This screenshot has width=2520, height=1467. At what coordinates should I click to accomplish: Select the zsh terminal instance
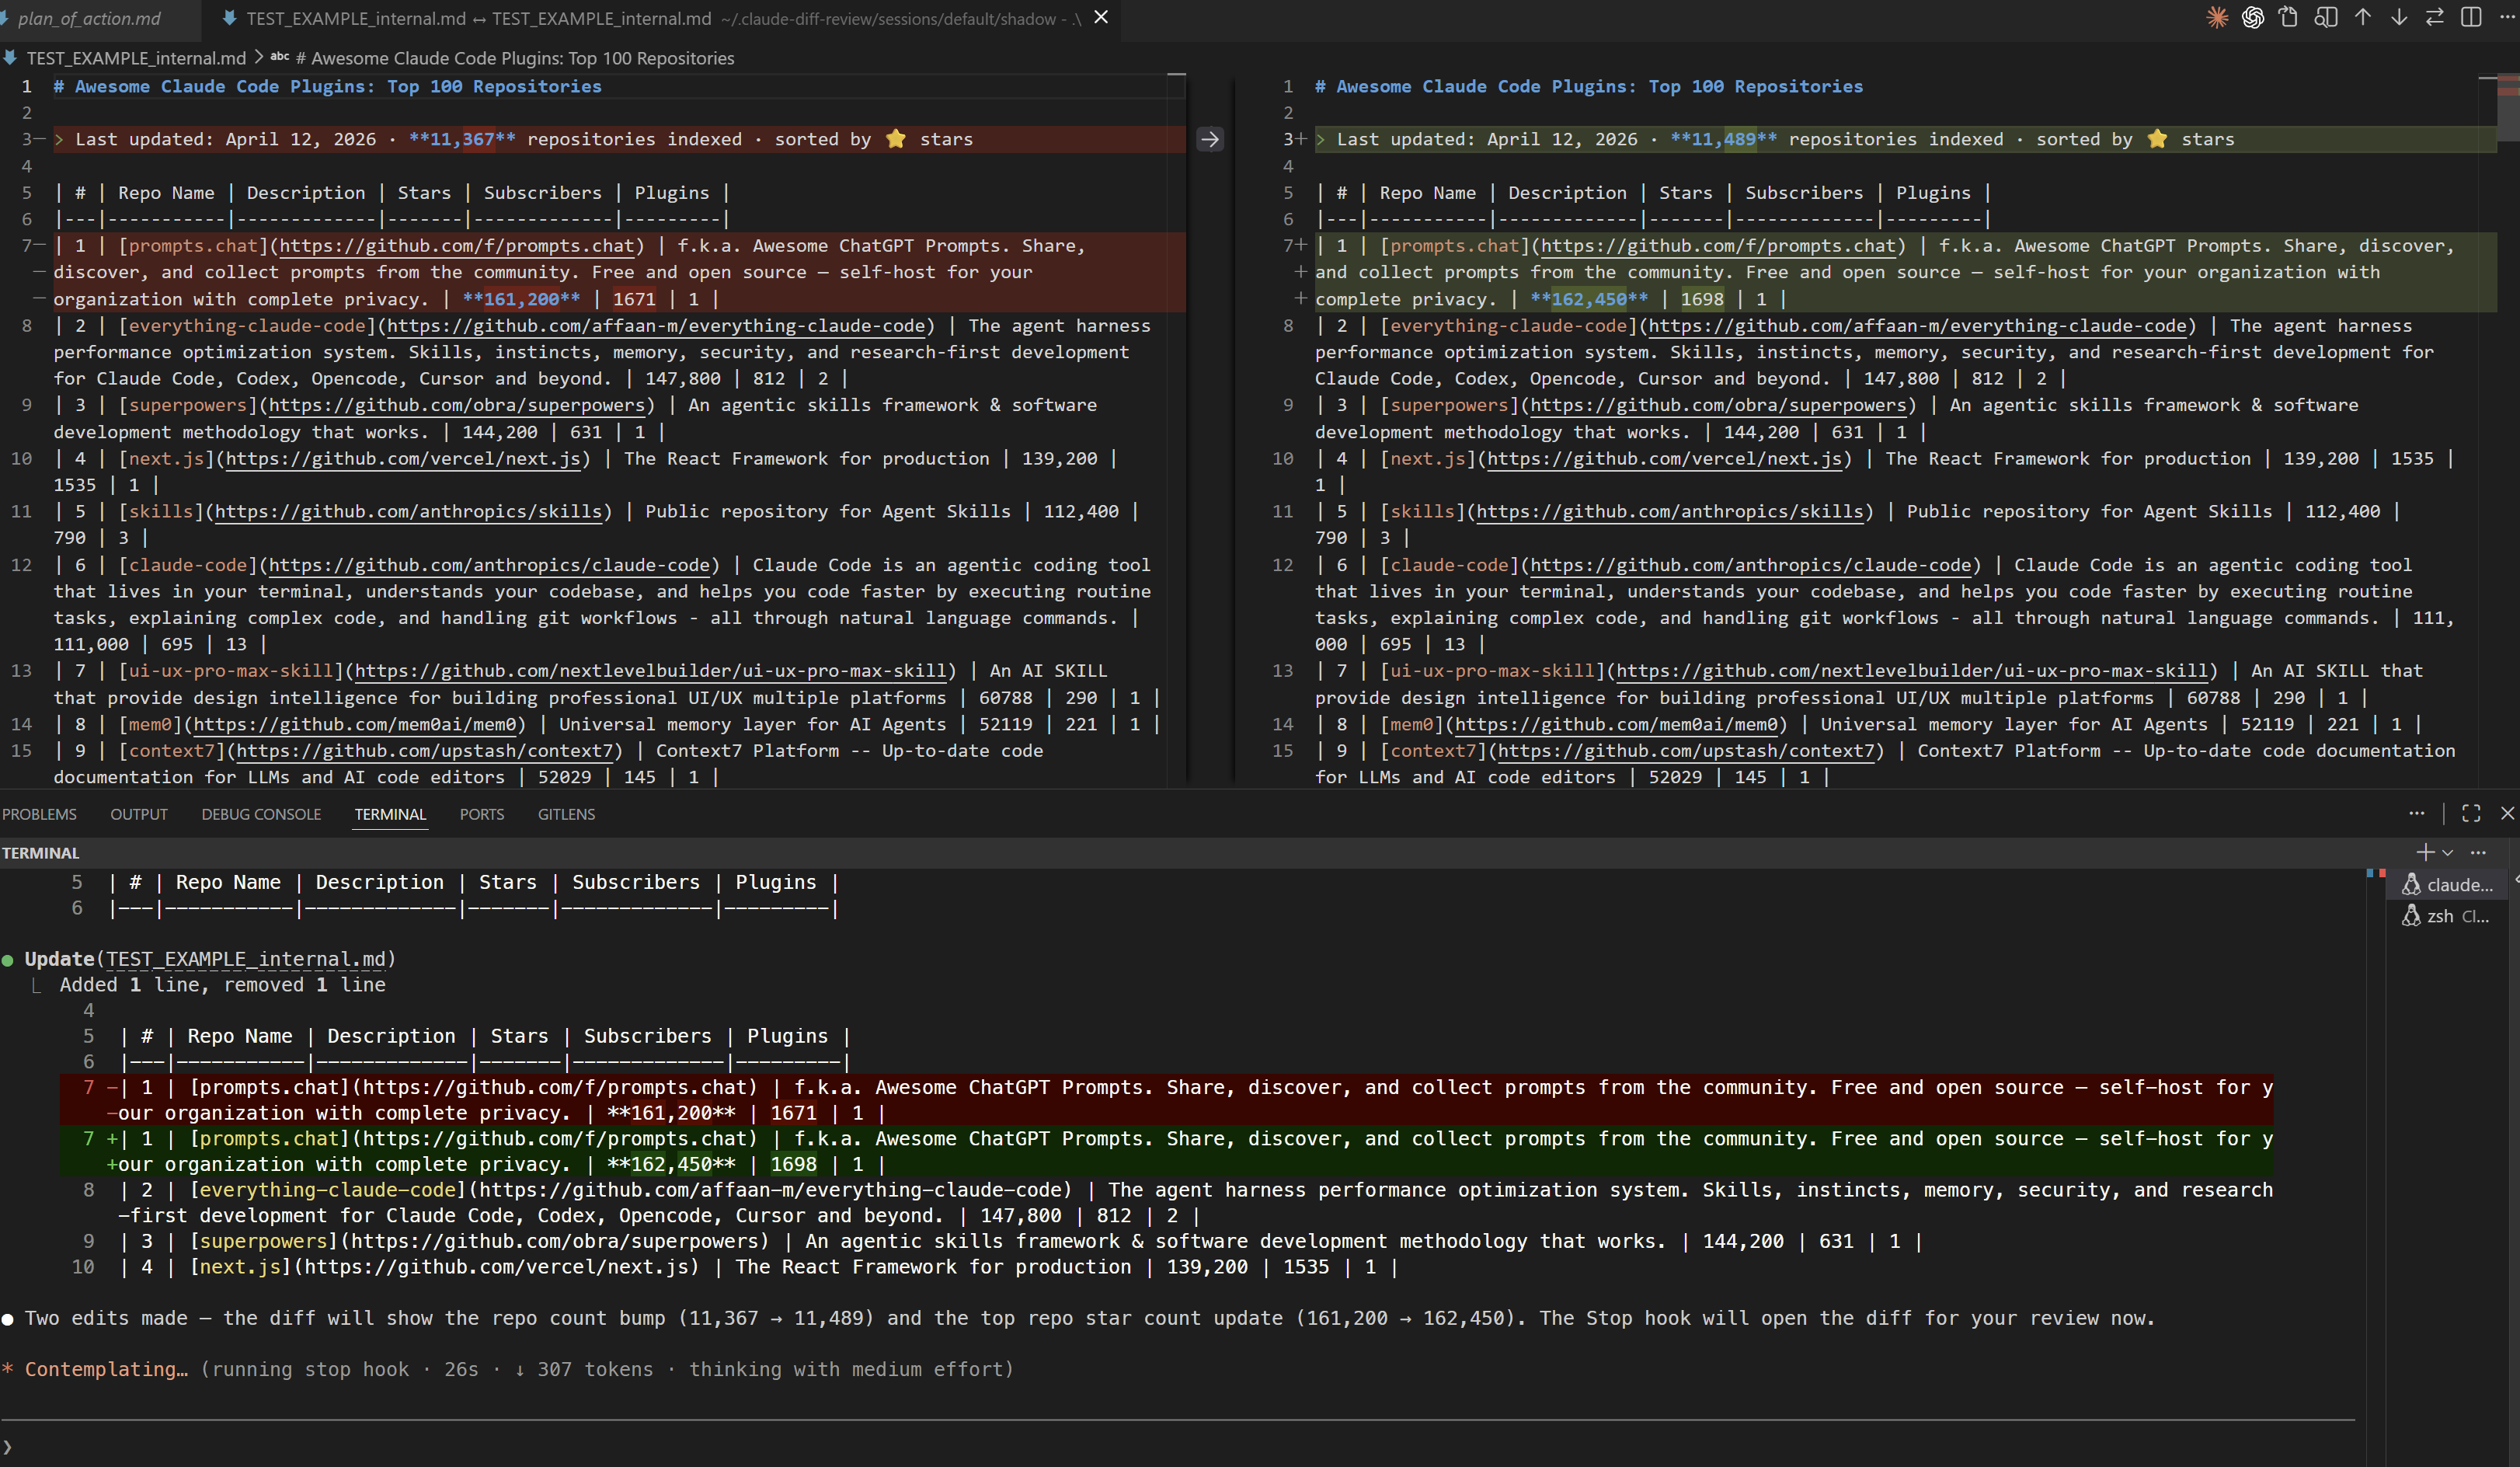coord(2448,916)
